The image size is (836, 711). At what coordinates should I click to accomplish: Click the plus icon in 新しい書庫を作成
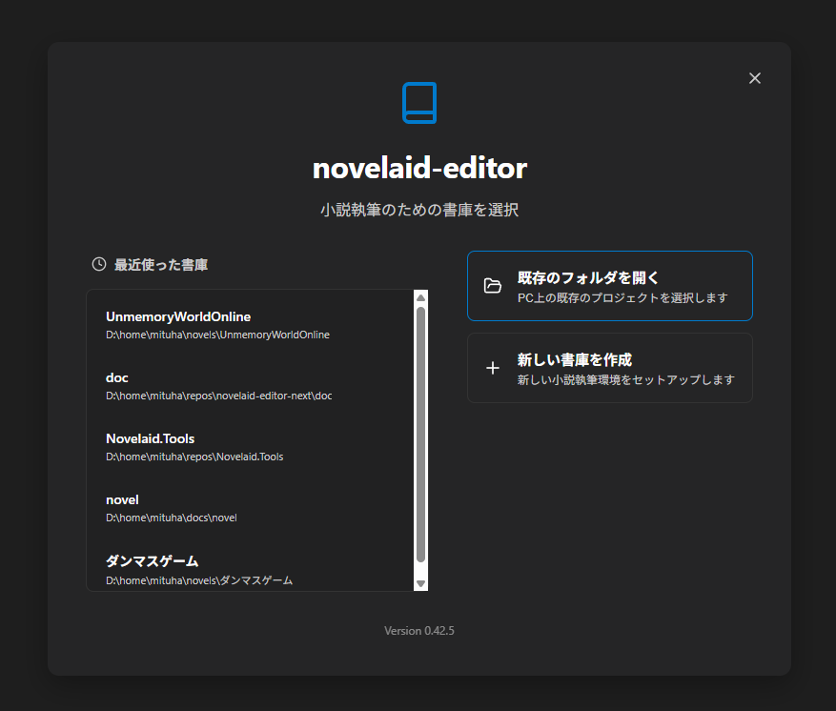(x=493, y=368)
